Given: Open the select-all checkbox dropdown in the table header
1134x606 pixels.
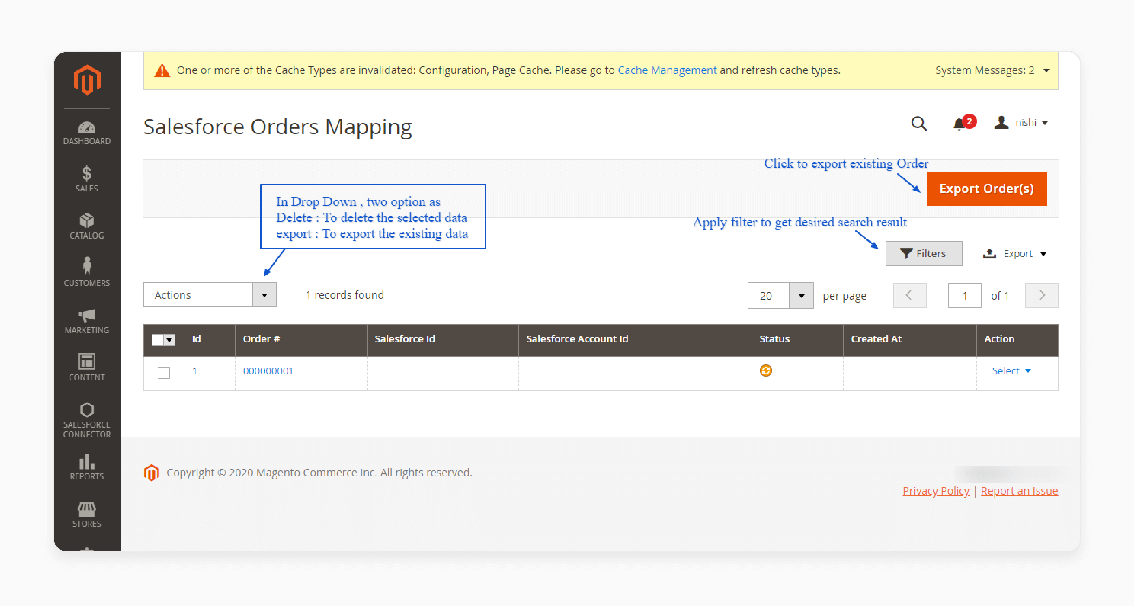Looking at the screenshot, I should [163, 340].
